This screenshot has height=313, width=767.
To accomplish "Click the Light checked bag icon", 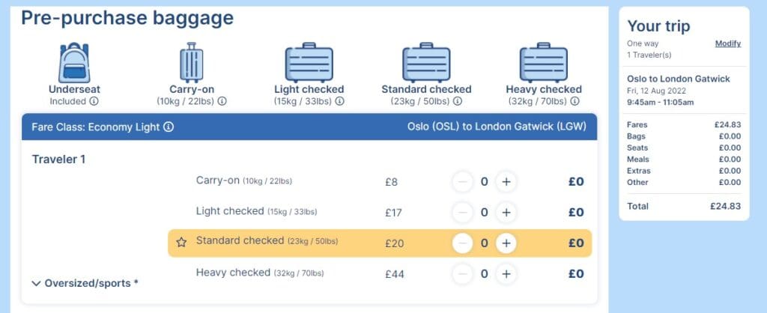I will tap(309, 63).
